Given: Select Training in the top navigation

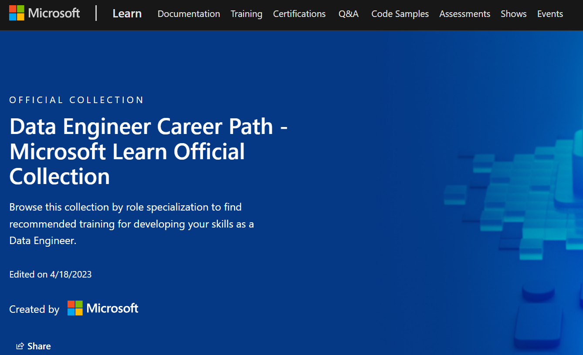Looking at the screenshot, I should pyautogui.click(x=246, y=13).
